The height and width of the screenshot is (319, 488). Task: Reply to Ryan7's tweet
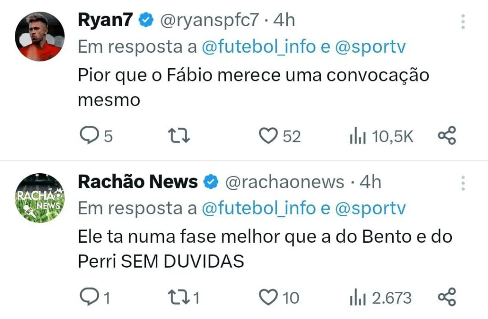pyautogui.click(x=88, y=137)
